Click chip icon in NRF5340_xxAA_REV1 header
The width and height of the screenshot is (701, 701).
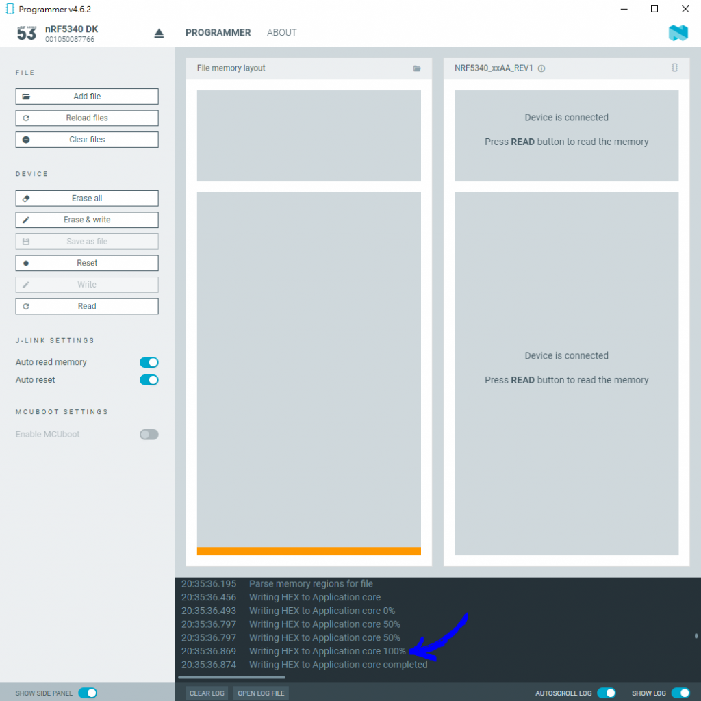point(674,68)
